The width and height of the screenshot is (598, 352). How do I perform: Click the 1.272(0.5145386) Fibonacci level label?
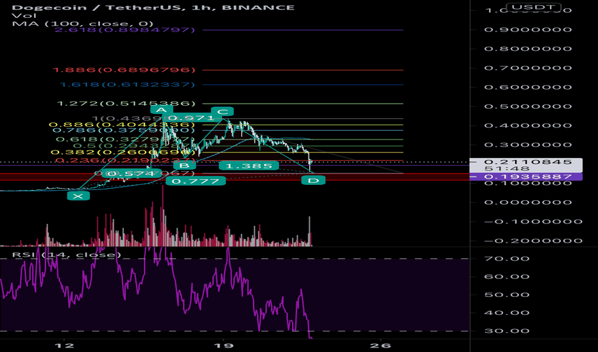(126, 104)
